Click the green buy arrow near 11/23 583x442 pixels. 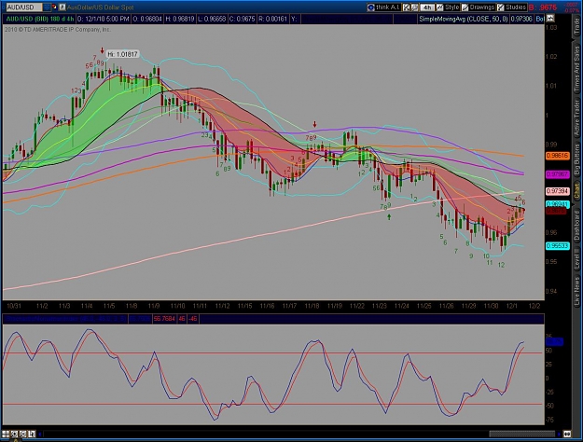click(389, 216)
